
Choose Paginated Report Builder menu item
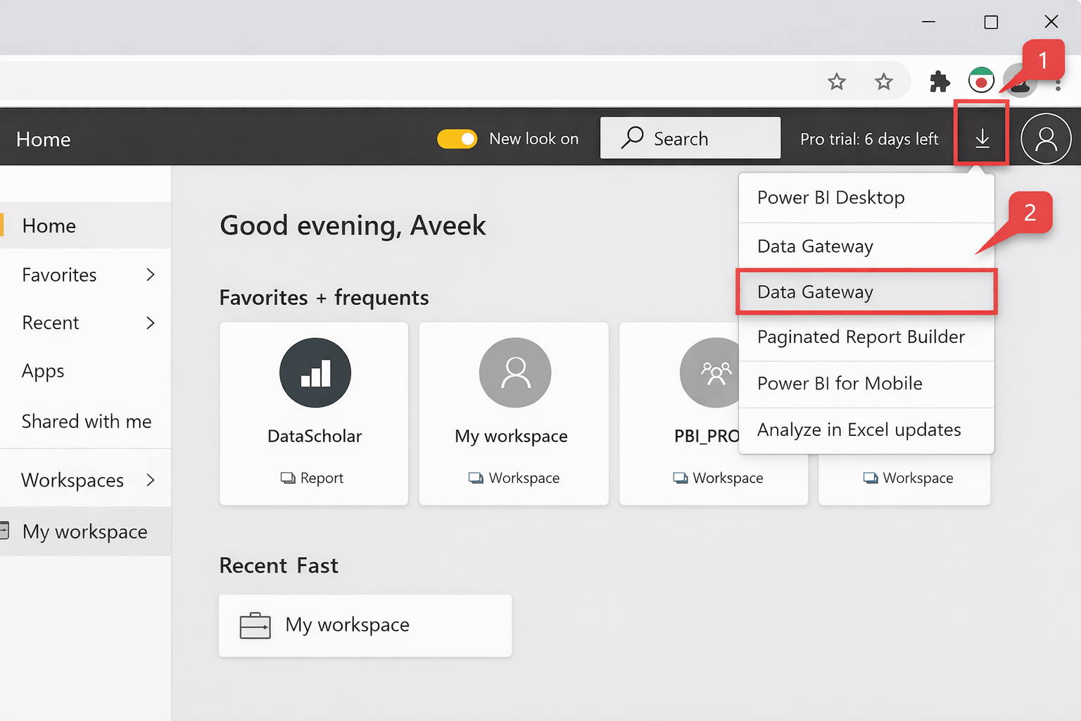[x=866, y=337]
